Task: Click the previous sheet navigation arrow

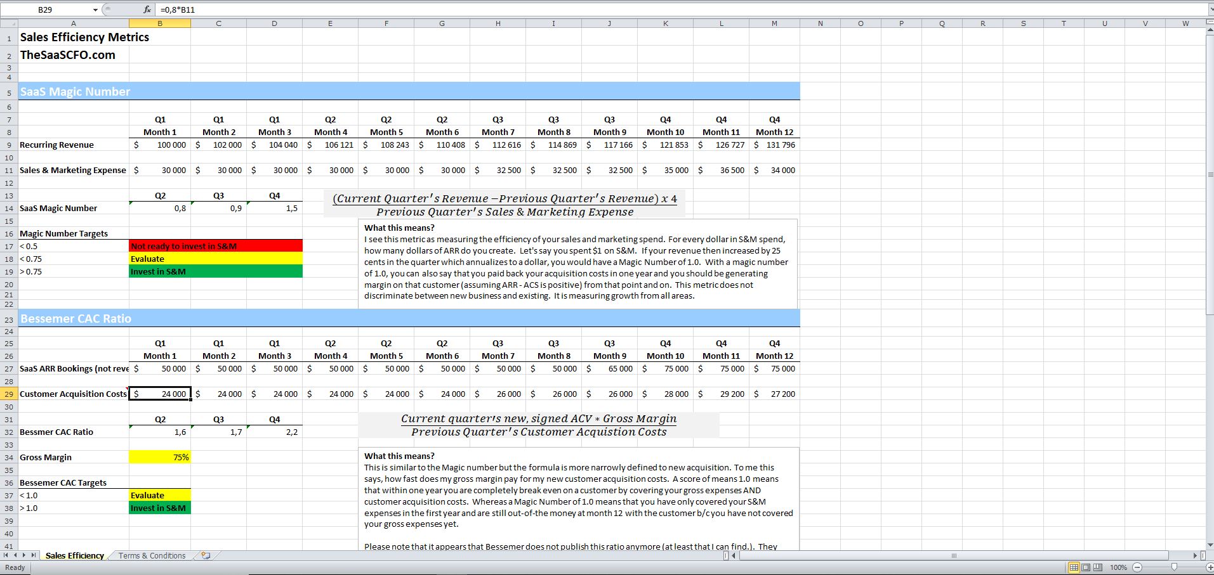Action: point(16,555)
